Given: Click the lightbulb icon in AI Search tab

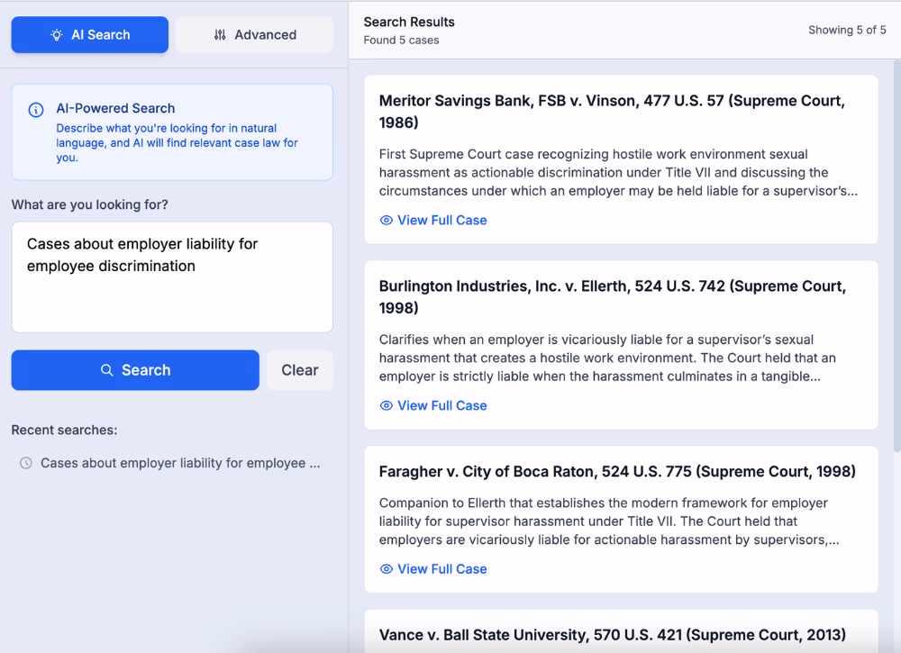Looking at the screenshot, I should pos(57,35).
